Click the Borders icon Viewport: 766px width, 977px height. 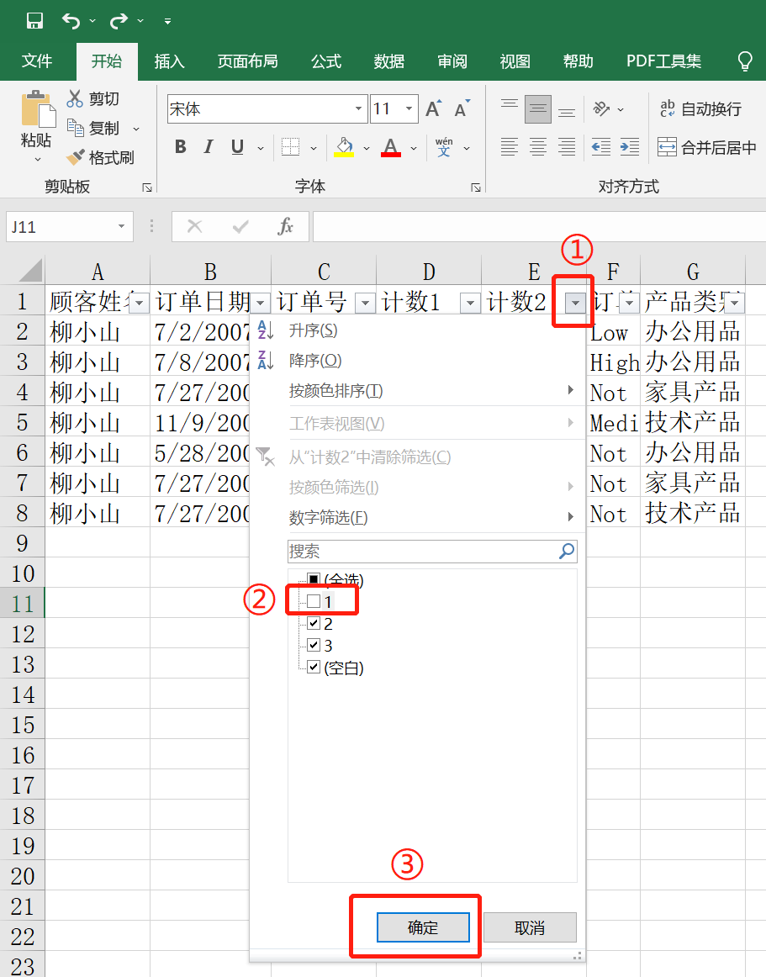[x=290, y=147]
